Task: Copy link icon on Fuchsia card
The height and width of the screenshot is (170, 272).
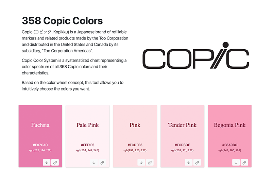Action: pos(55,163)
